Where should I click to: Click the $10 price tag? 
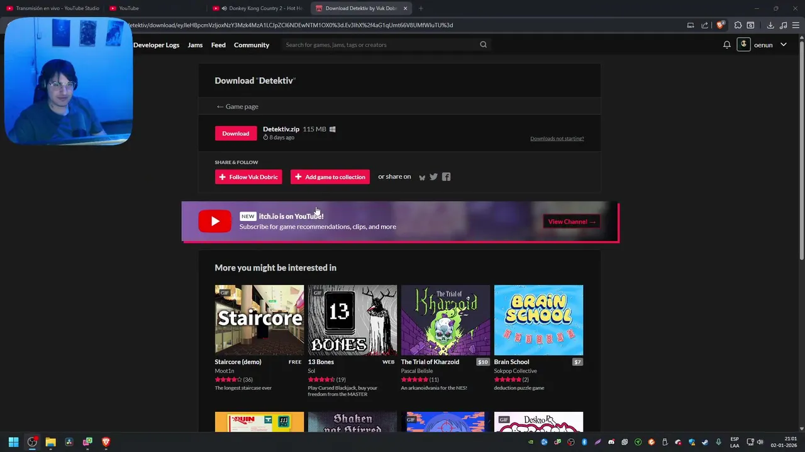(x=482, y=362)
